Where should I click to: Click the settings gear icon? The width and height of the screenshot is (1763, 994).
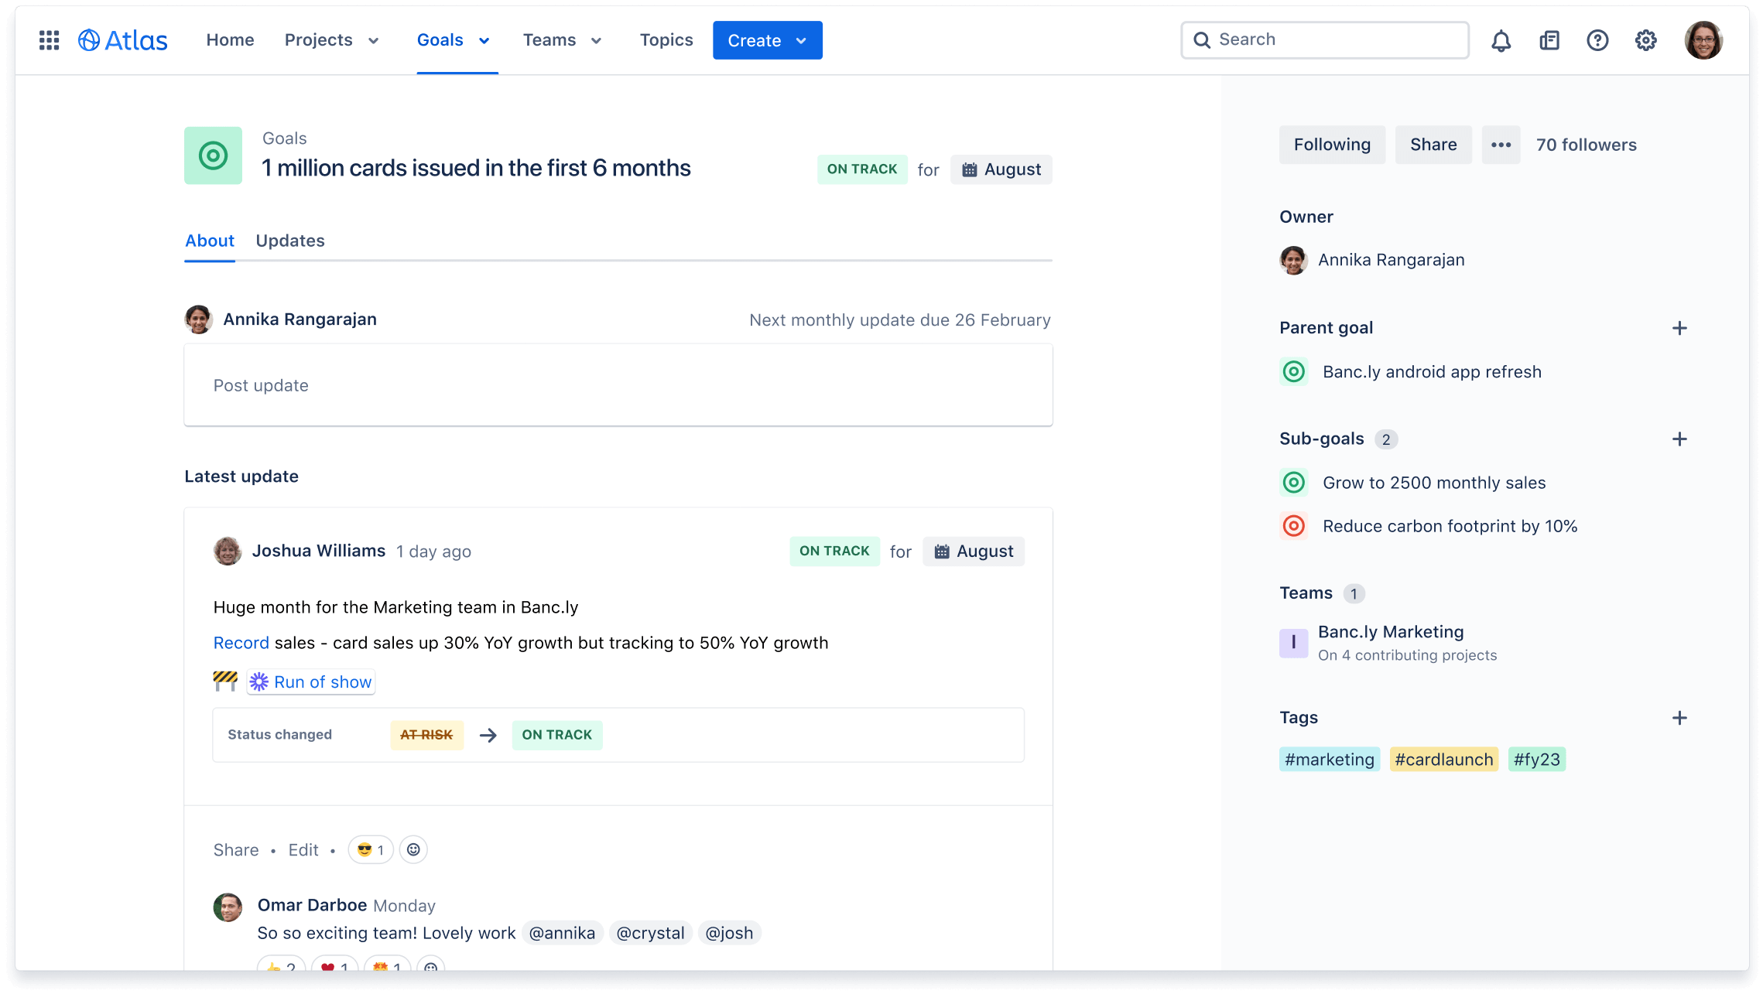[x=1645, y=40]
